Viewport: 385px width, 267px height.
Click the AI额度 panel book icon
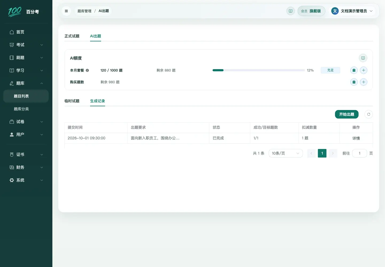(x=363, y=58)
